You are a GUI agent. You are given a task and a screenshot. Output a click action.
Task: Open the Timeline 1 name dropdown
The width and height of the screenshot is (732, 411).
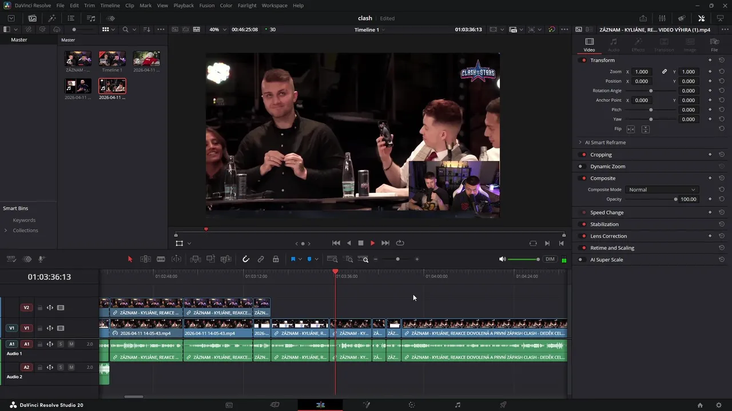[x=369, y=30]
